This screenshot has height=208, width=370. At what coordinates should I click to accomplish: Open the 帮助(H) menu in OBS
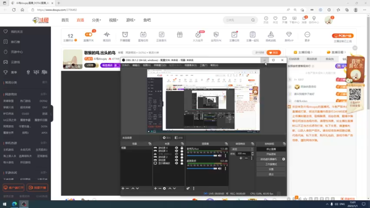pyautogui.click(x=214, y=65)
